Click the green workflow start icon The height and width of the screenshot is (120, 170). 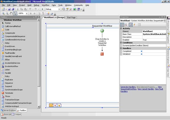(x=102, y=31)
